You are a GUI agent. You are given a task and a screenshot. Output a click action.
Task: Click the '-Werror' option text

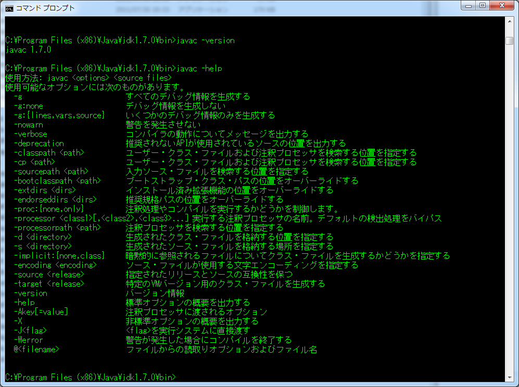coord(28,340)
